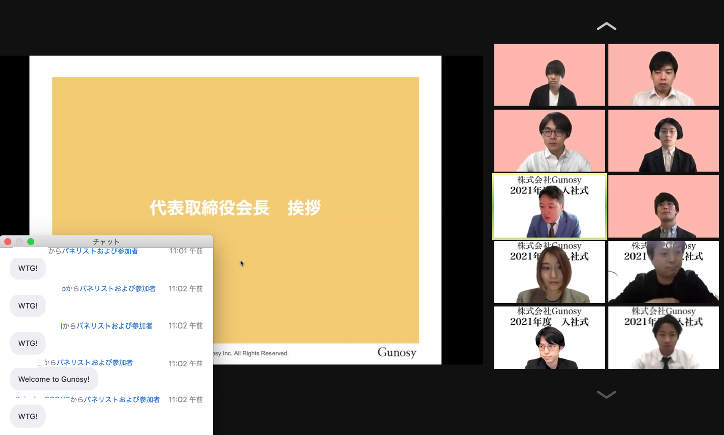
Task: Select the top-left gallery video on pink background
Action: tap(550, 75)
